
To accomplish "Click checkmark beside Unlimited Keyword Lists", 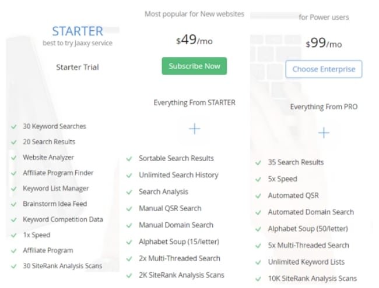I will tap(258, 262).
